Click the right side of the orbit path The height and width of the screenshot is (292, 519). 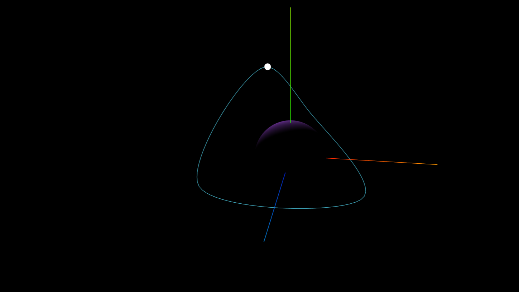363,182
